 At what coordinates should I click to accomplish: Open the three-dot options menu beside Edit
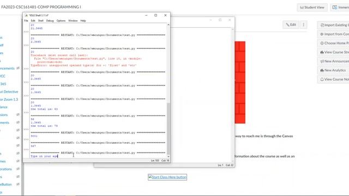pos(303,24)
